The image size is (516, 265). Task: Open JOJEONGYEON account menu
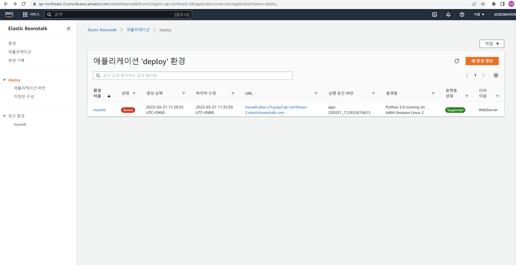pos(505,15)
